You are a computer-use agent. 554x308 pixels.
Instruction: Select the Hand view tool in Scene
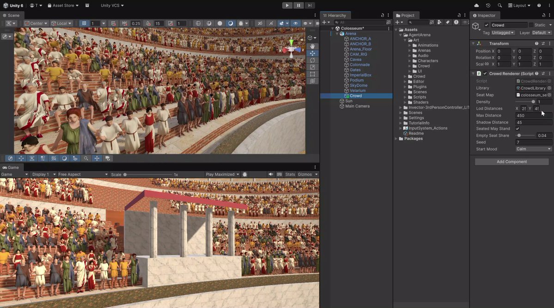point(312,46)
